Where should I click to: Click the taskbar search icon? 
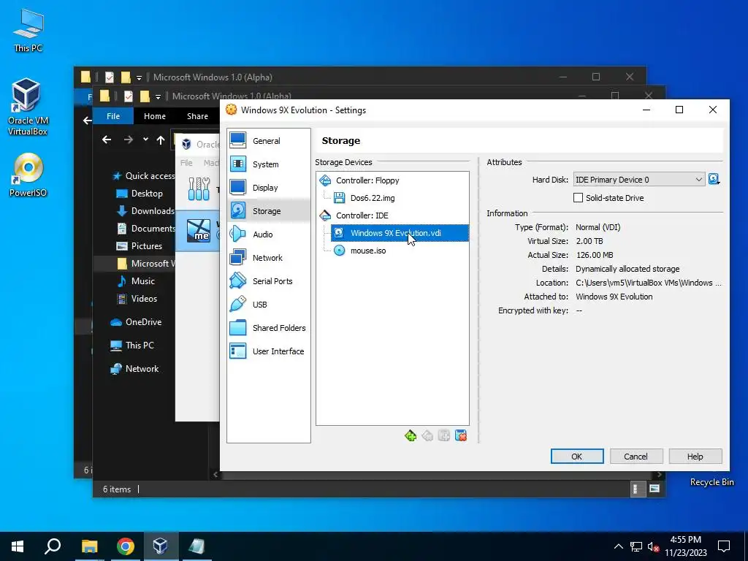click(53, 546)
